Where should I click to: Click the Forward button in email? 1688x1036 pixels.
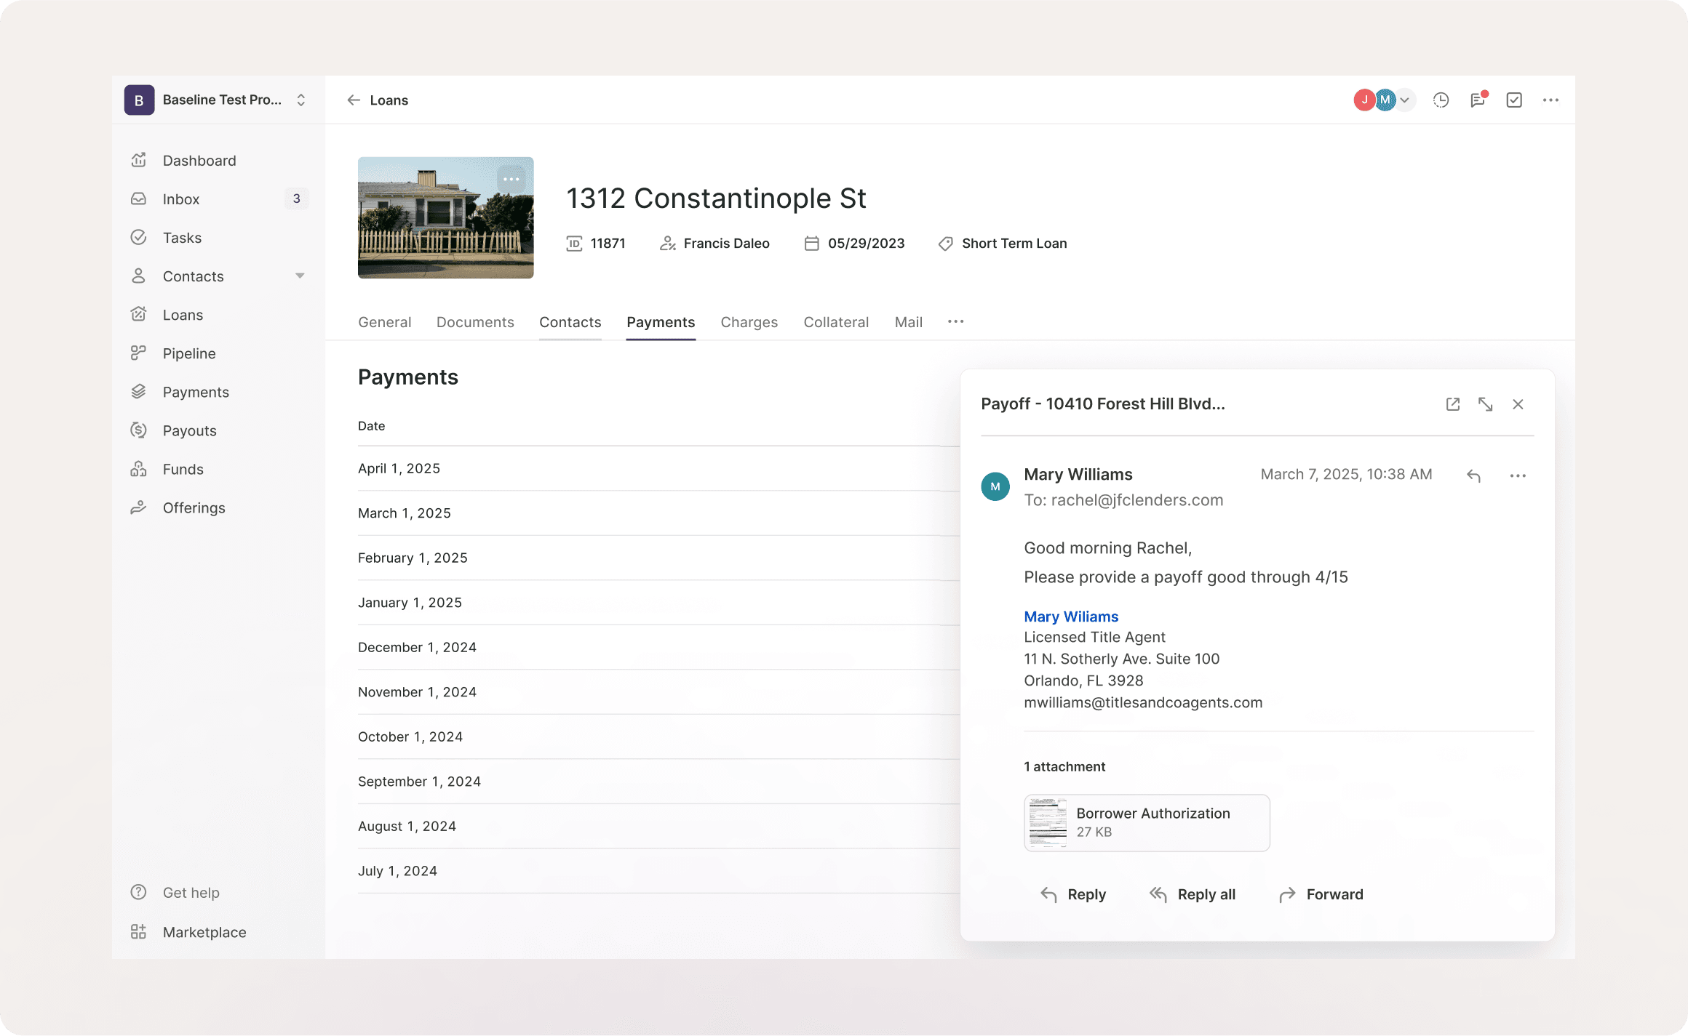[1321, 894]
